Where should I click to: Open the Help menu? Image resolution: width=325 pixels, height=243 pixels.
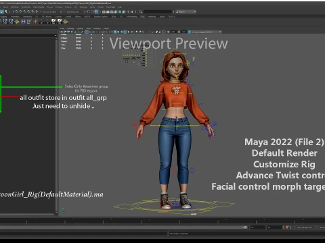pyautogui.click(x=120, y=7)
